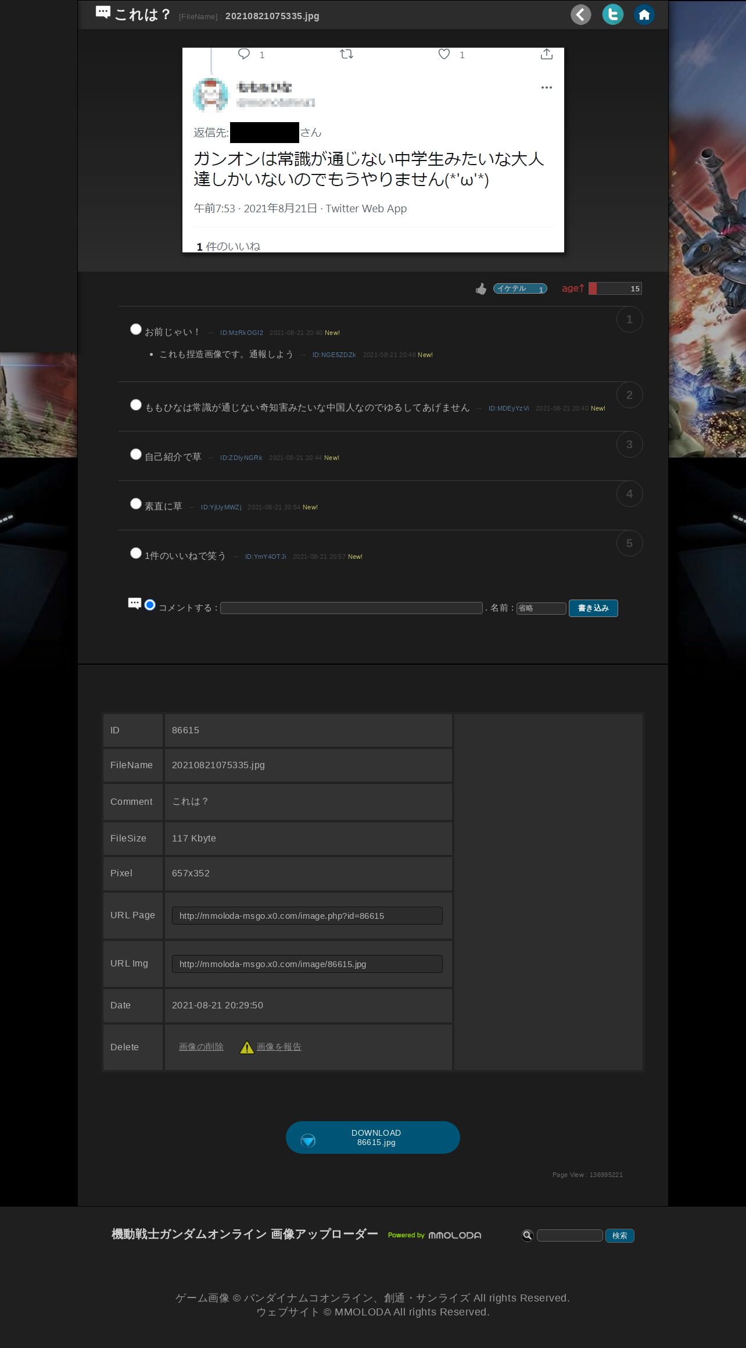Focus the footer search input field
Image resolution: width=746 pixels, height=1348 pixels.
(x=569, y=1236)
